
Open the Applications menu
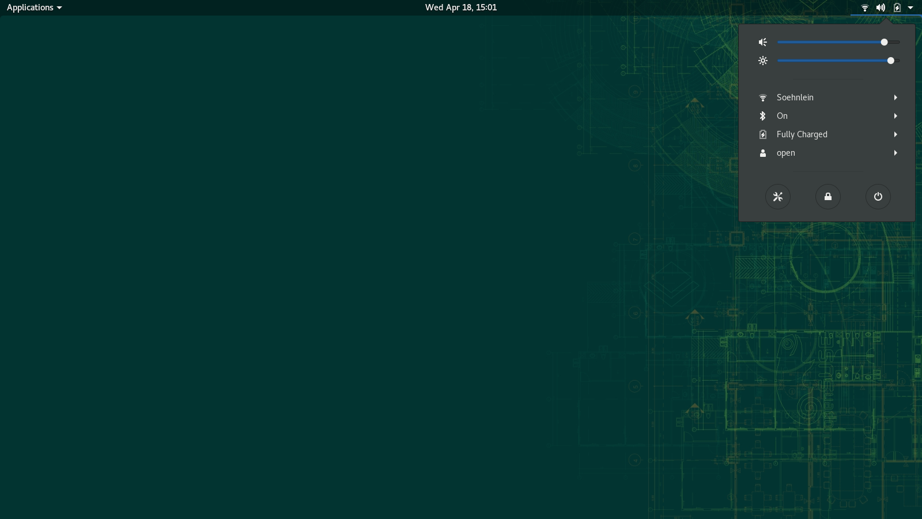(x=34, y=7)
